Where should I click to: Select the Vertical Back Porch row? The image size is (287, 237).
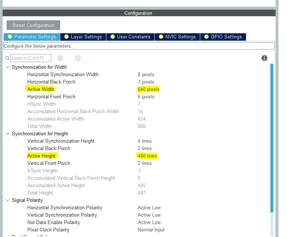click(x=49, y=148)
